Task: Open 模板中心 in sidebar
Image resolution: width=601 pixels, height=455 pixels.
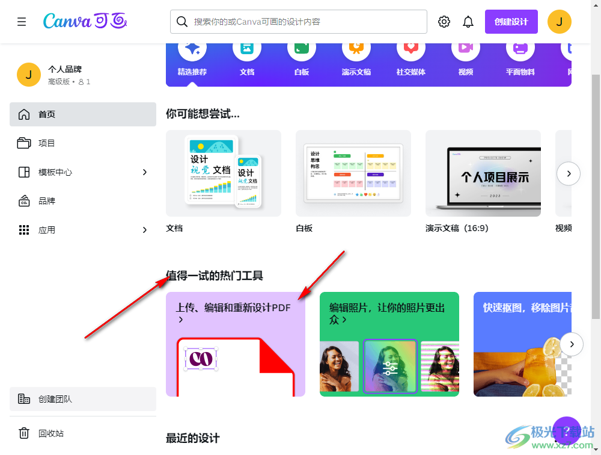Action: (83, 172)
